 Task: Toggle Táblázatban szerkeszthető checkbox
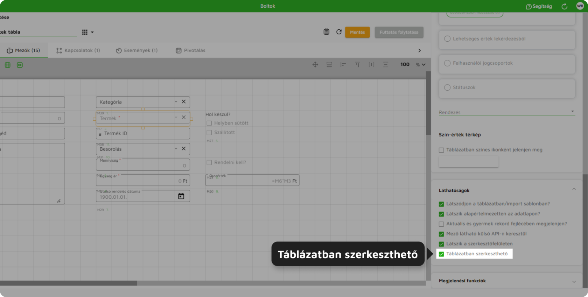(x=441, y=254)
